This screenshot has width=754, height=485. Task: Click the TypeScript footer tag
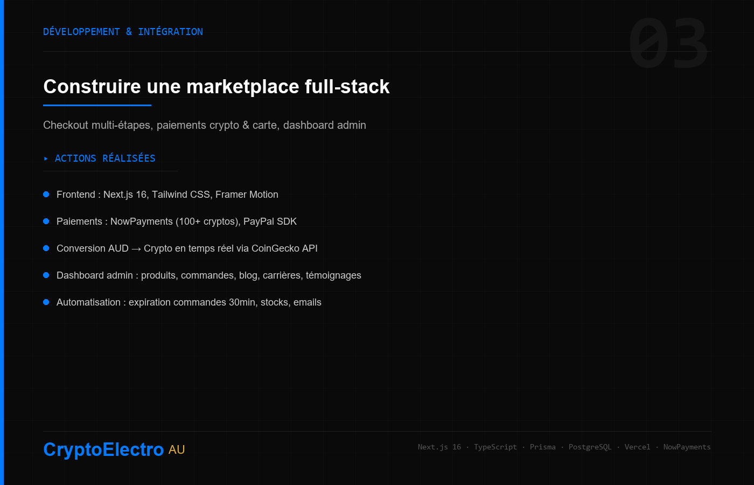click(x=495, y=447)
